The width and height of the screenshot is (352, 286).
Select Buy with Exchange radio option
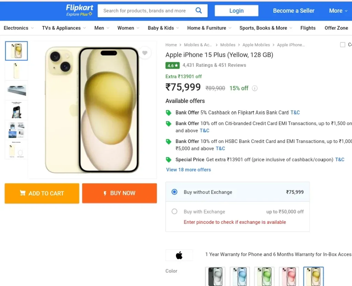174,211
